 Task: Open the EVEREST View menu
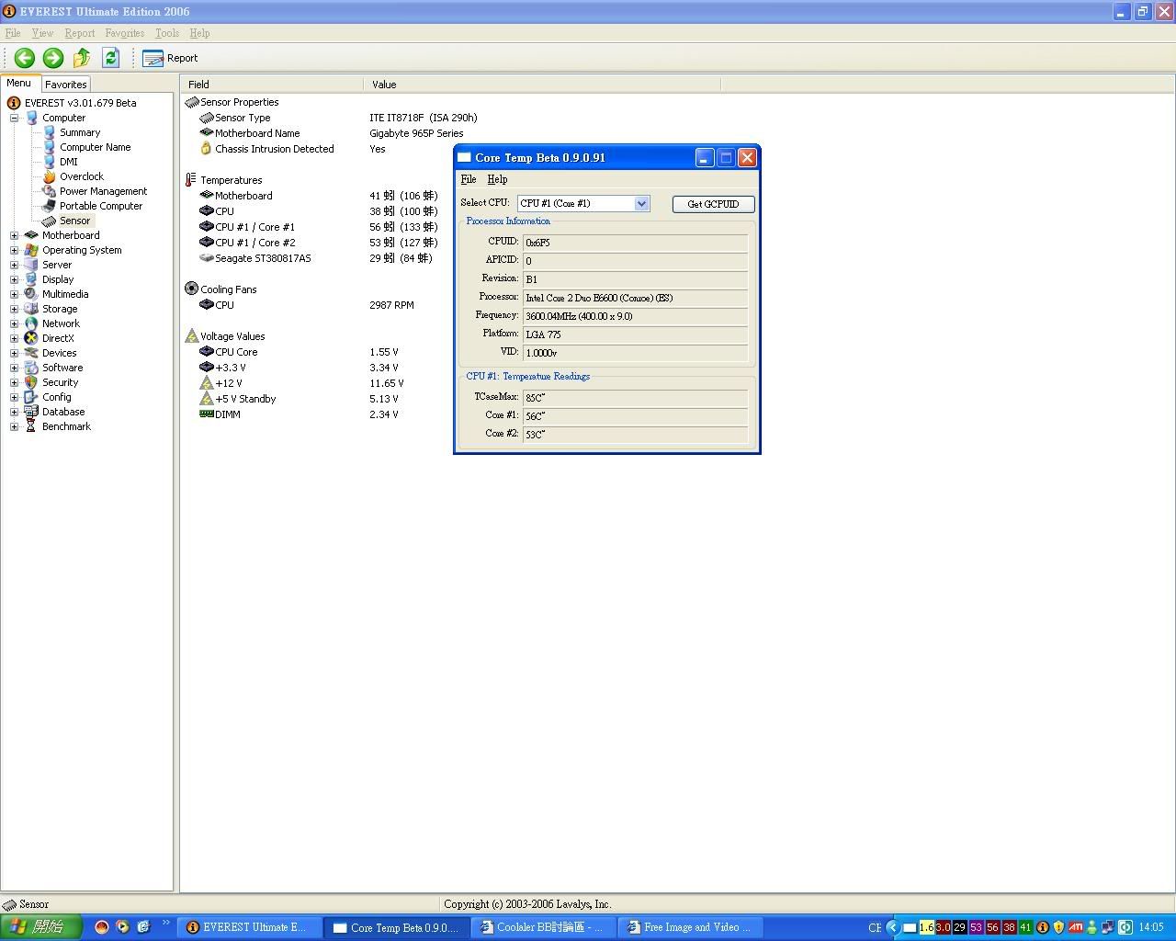[42, 33]
